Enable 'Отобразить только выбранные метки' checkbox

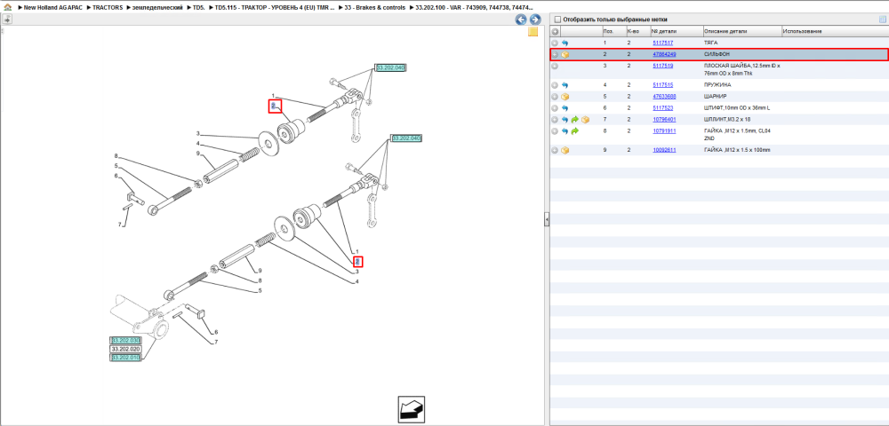click(557, 20)
